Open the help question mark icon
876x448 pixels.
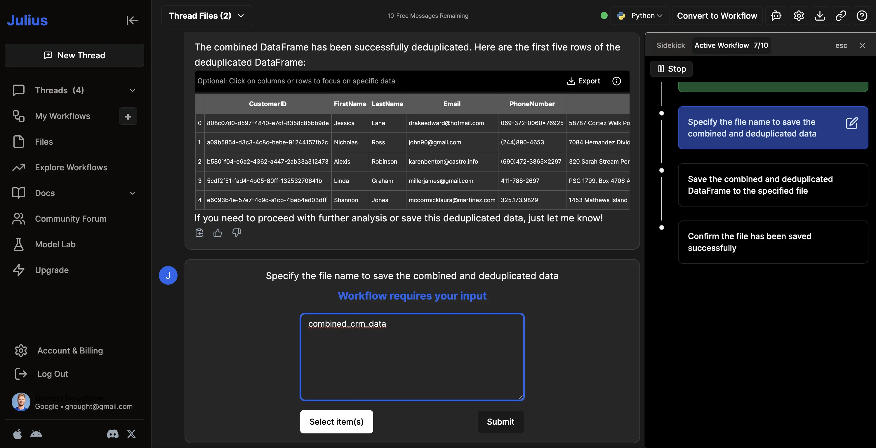click(862, 16)
